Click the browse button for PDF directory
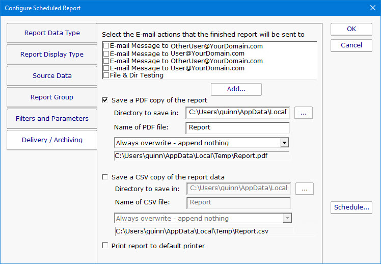Viewport: 381px width, 264px height. tap(304, 113)
